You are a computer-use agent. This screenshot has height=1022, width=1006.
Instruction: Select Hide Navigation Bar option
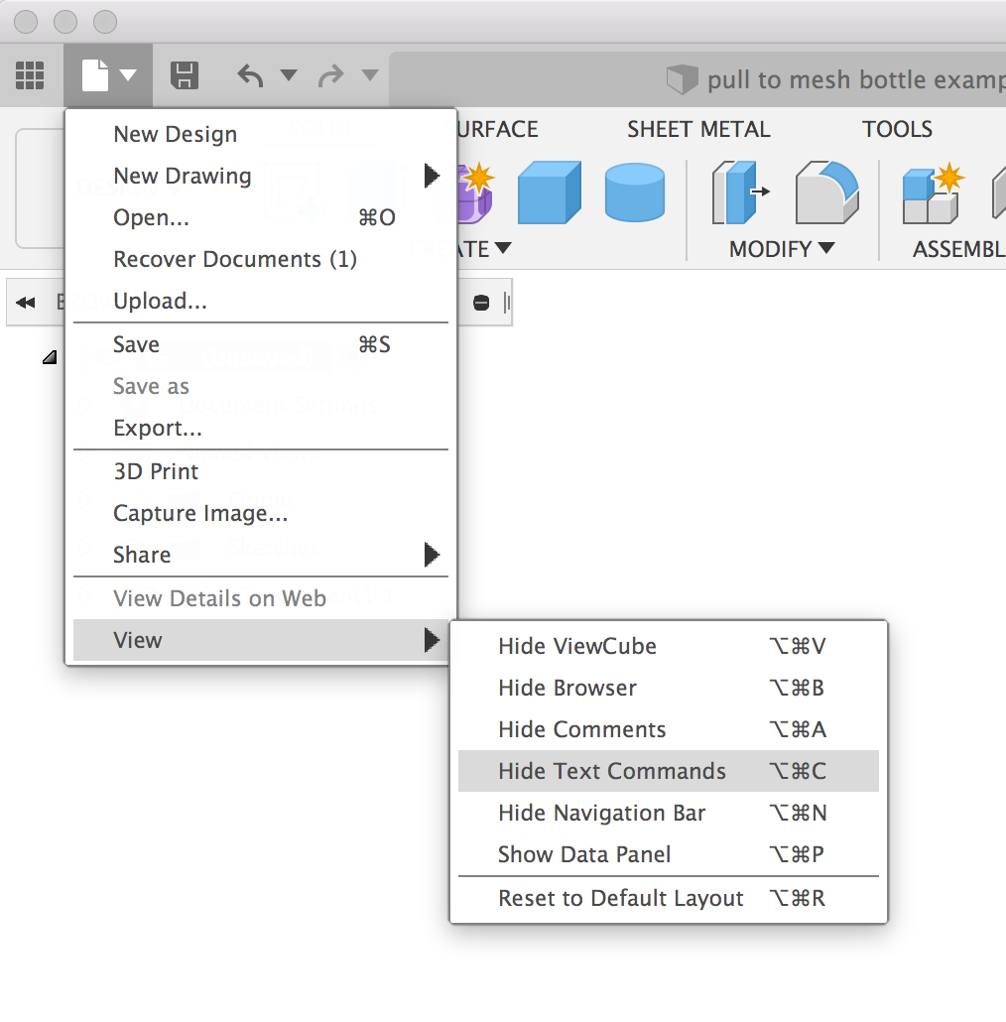669,813
